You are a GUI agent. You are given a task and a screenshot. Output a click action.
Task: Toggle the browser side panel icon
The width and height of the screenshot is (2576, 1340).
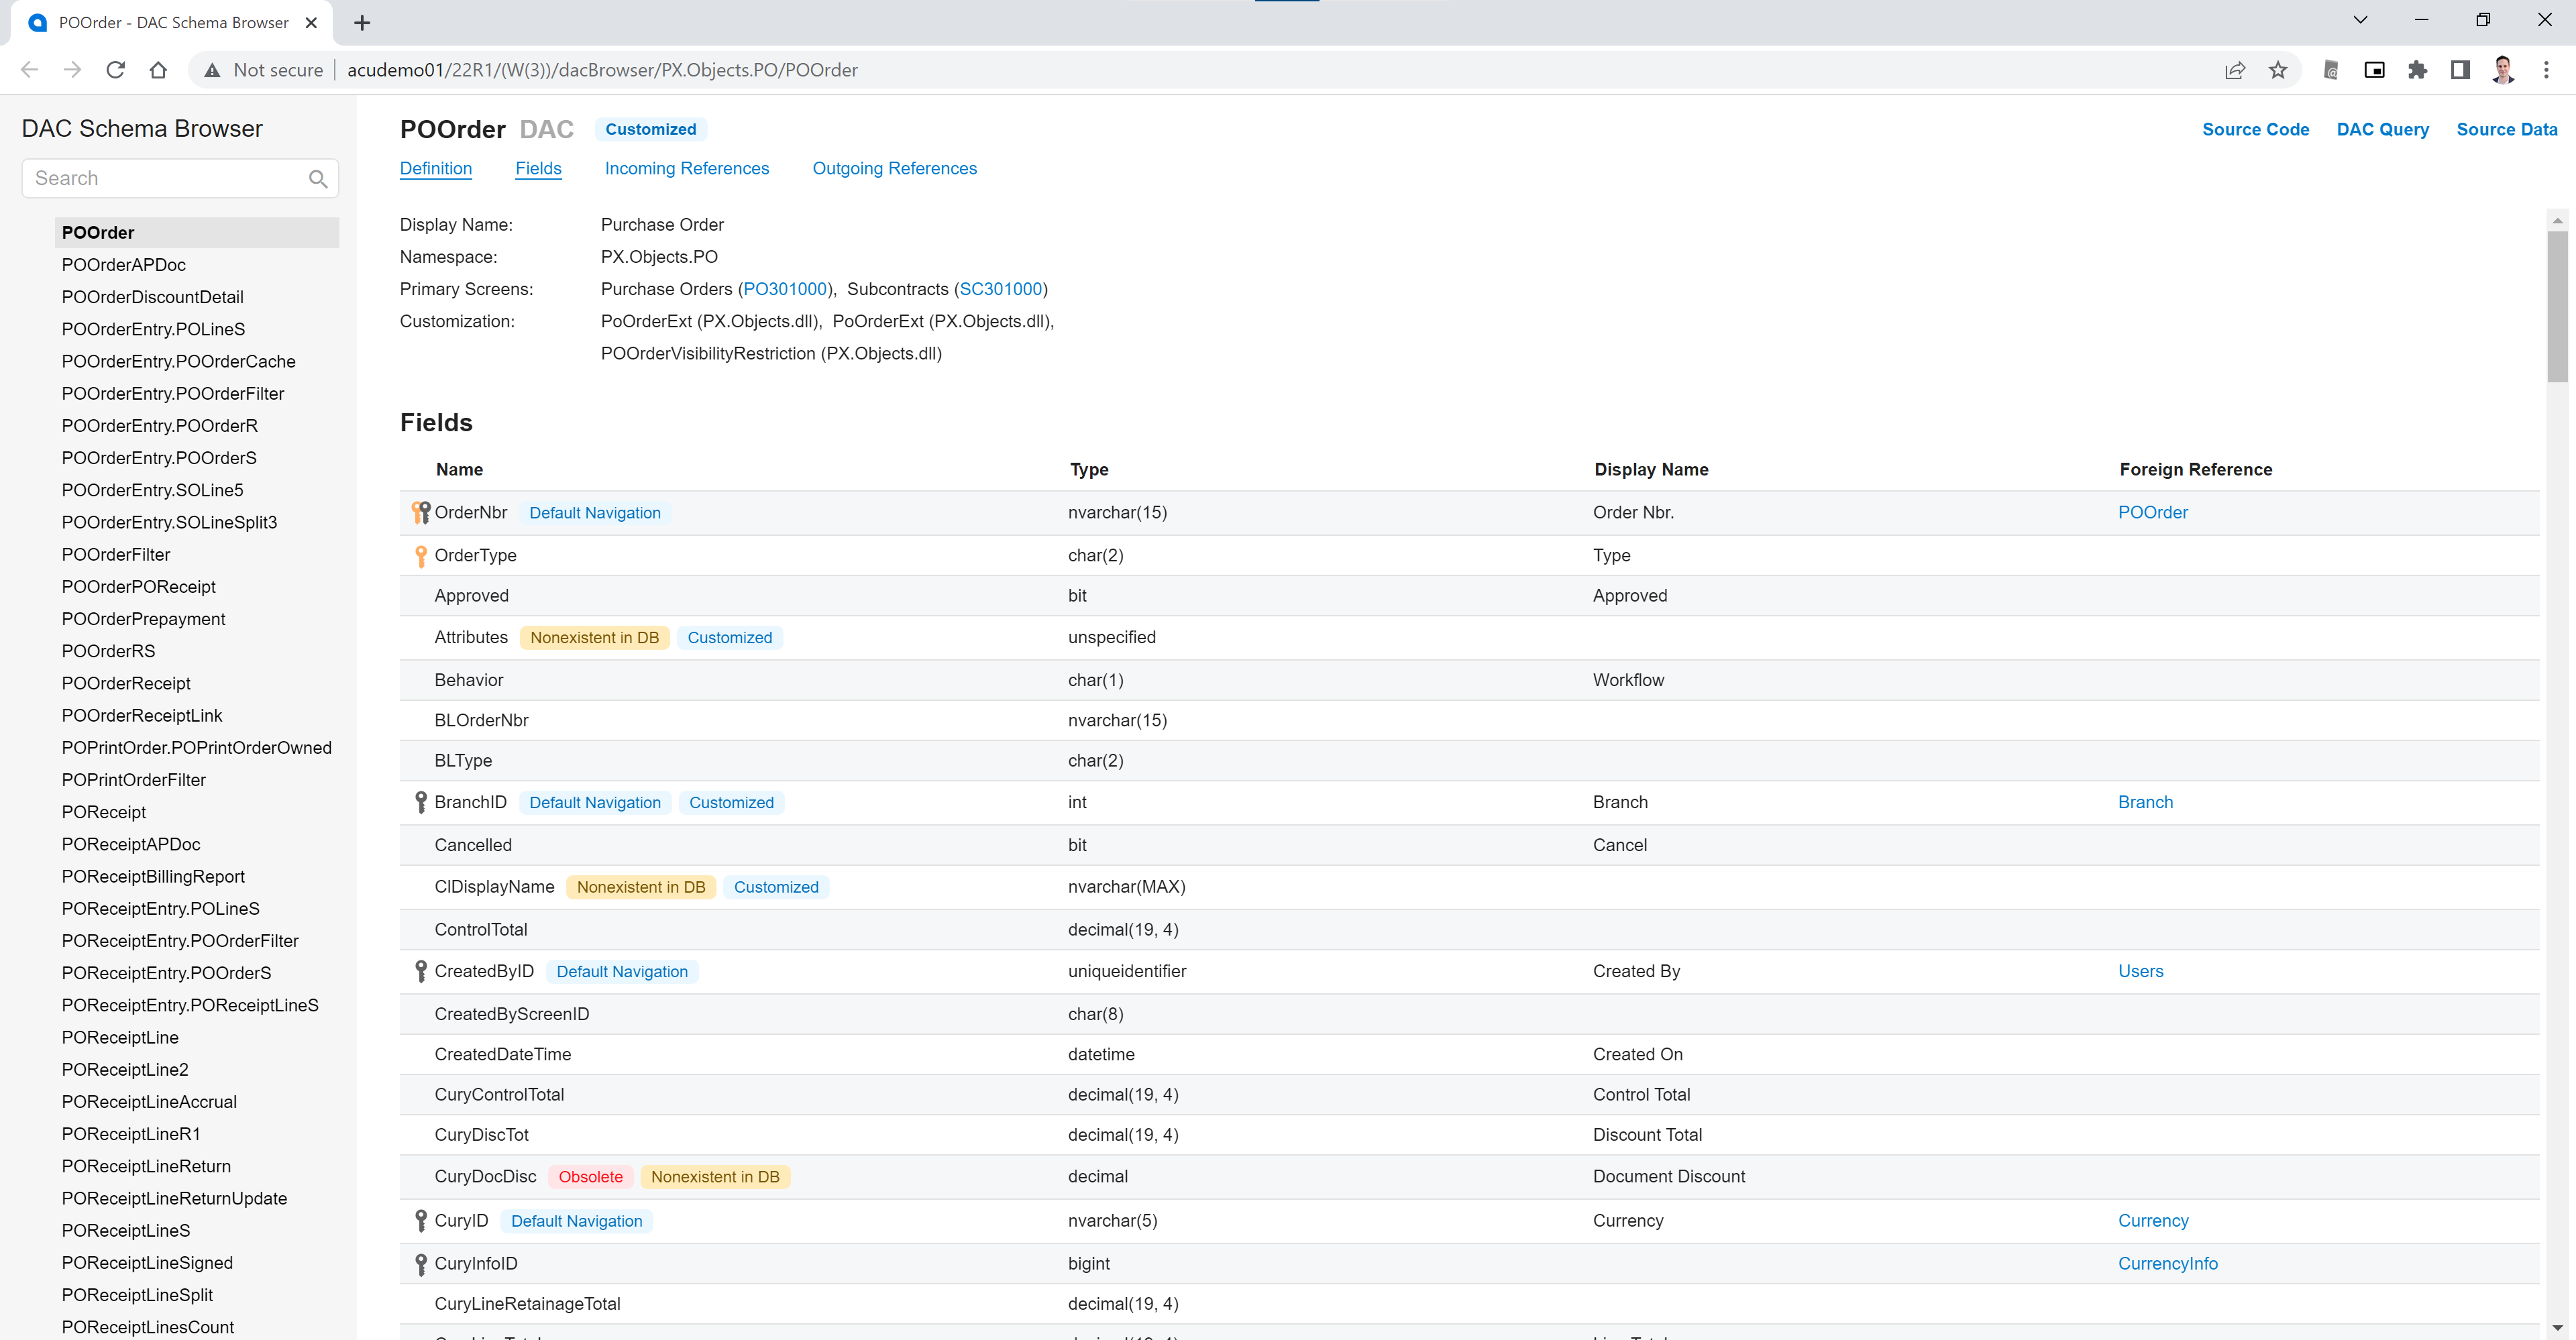2460,70
